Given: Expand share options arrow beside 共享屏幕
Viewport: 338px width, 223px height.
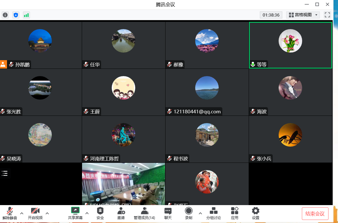Looking at the screenshot, I should point(87,213).
